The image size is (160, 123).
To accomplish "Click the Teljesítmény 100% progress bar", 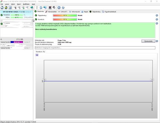I will pos(65,15).
